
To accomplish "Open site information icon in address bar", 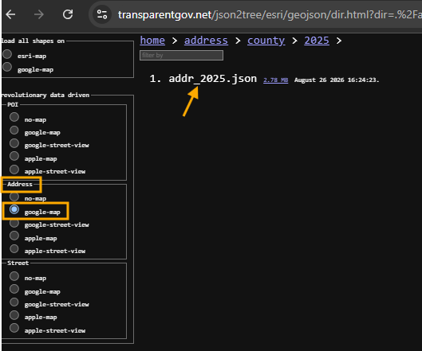I will click(x=102, y=14).
